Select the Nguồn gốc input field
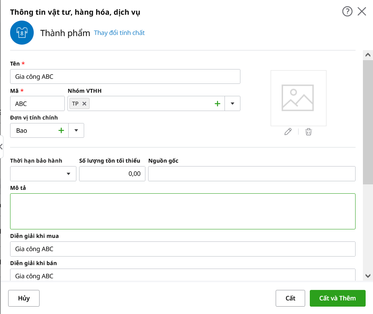The width and height of the screenshot is (373, 314). coord(252,174)
